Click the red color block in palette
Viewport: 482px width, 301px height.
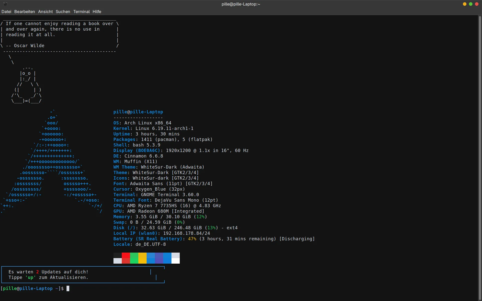[126, 258]
